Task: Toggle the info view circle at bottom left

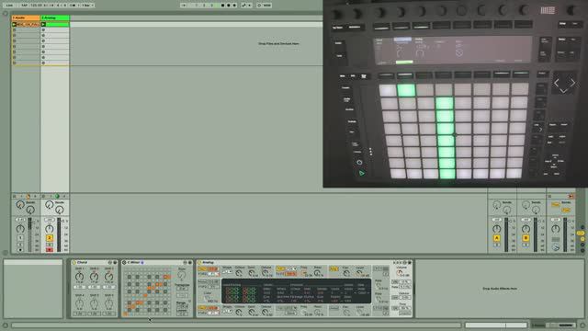Action: coord(6,325)
